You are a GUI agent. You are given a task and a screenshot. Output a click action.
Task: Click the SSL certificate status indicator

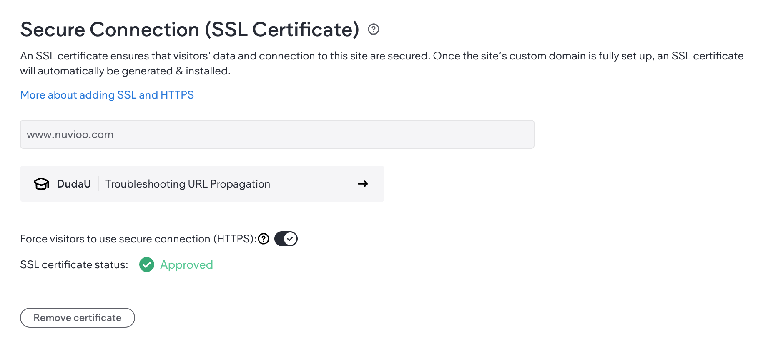(147, 264)
